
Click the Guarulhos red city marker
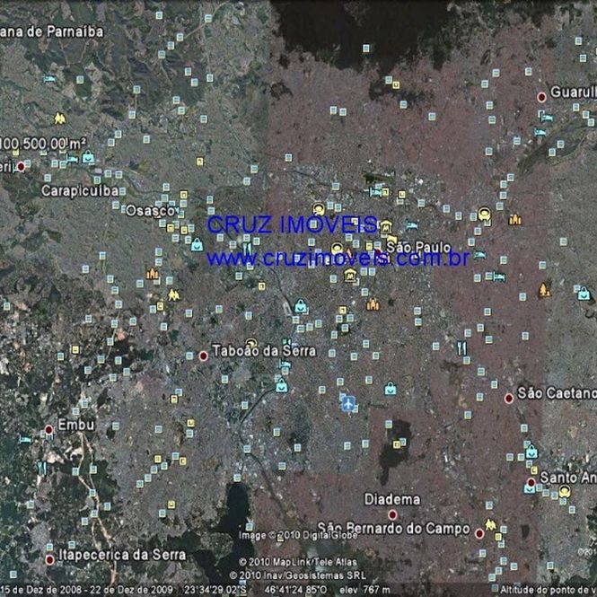tap(542, 98)
